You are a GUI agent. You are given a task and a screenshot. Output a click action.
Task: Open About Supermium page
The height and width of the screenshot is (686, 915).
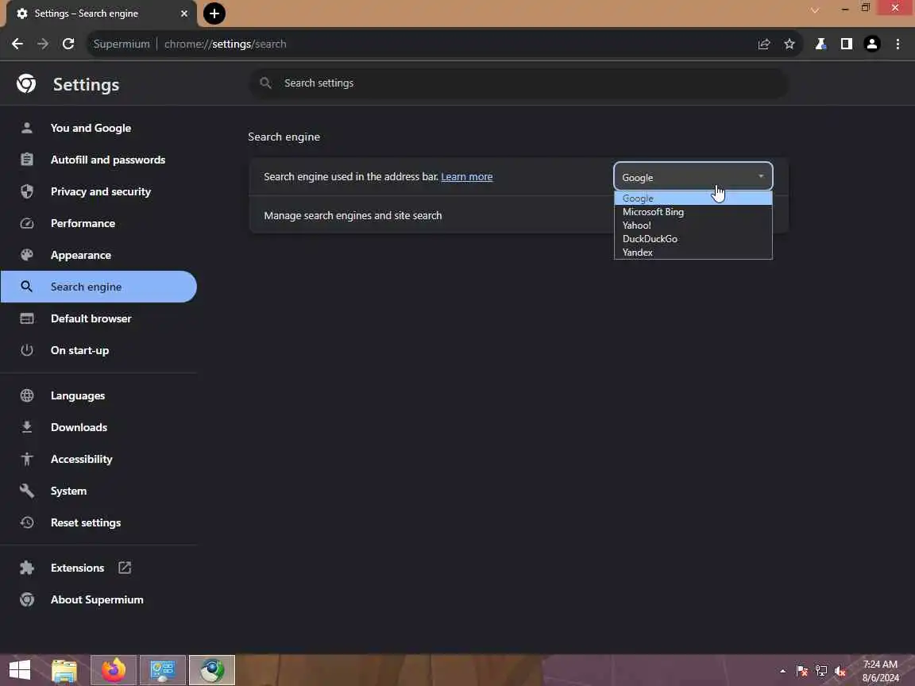(98, 599)
